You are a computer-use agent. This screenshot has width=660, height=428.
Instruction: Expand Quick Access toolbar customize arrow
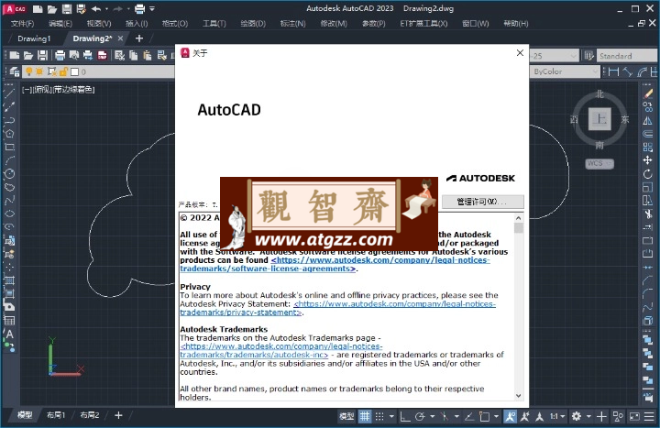pos(152,8)
